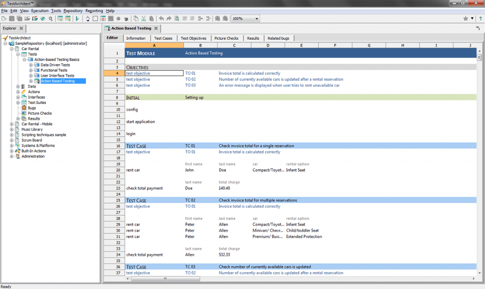Click the Find magnifier toolbar icon

(x=50, y=18)
